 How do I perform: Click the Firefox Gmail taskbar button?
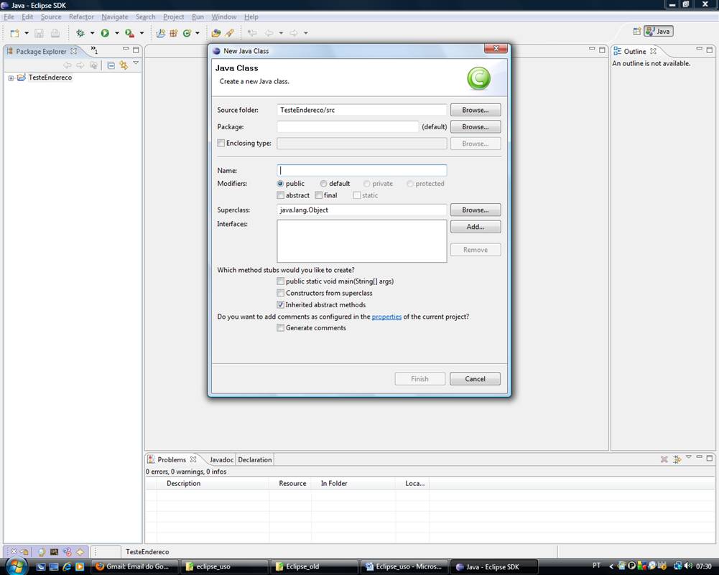click(135, 567)
